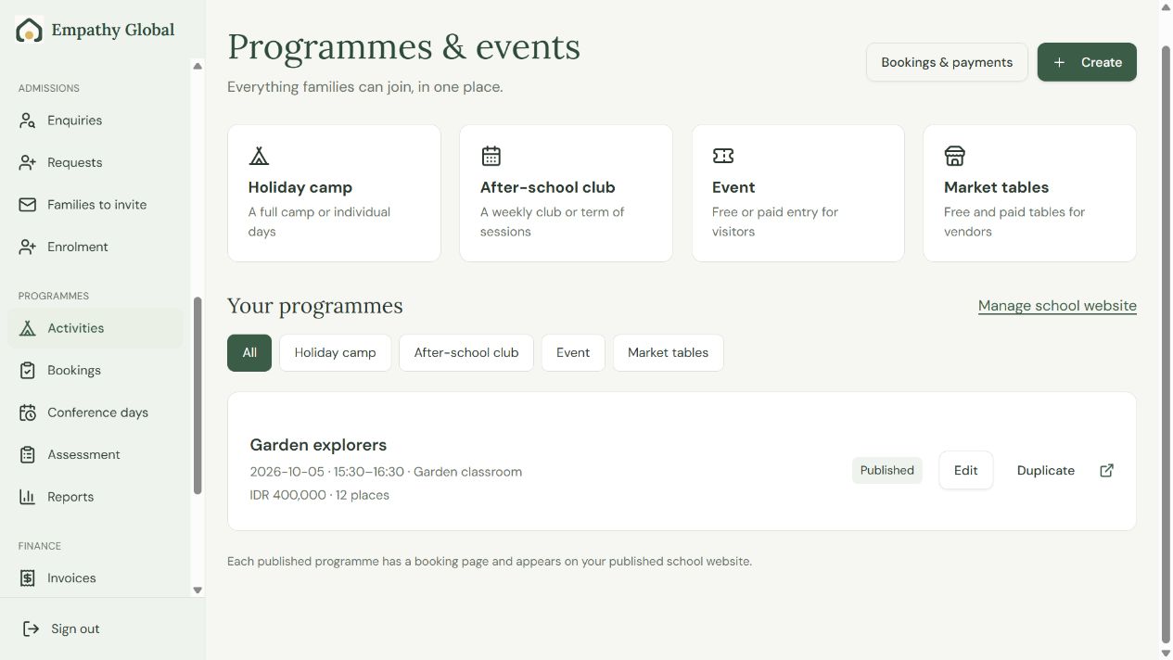
Task: Choose the Market tables card description
Action: click(1014, 222)
